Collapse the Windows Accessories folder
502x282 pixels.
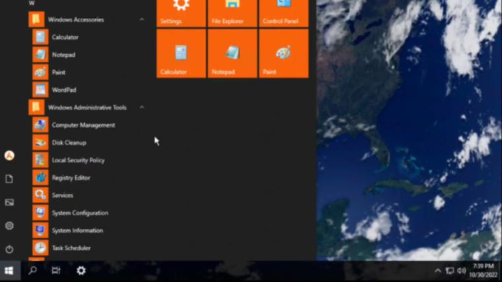click(x=142, y=20)
